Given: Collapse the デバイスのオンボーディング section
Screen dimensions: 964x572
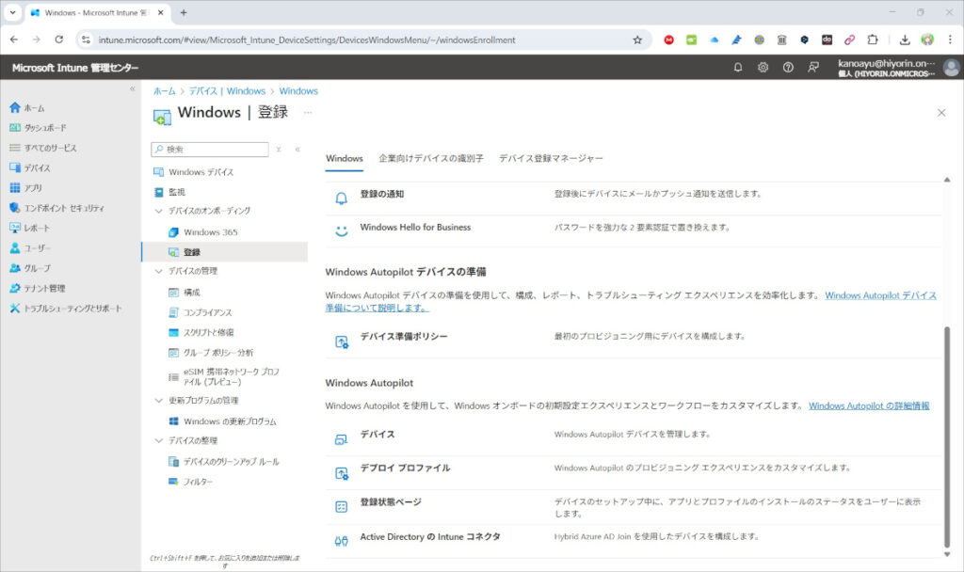Looking at the screenshot, I should [x=158, y=211].
